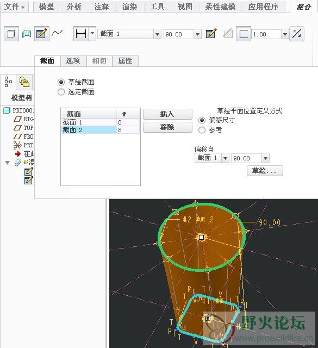Select the 选定截面 radio button

(x=61, y=92)
